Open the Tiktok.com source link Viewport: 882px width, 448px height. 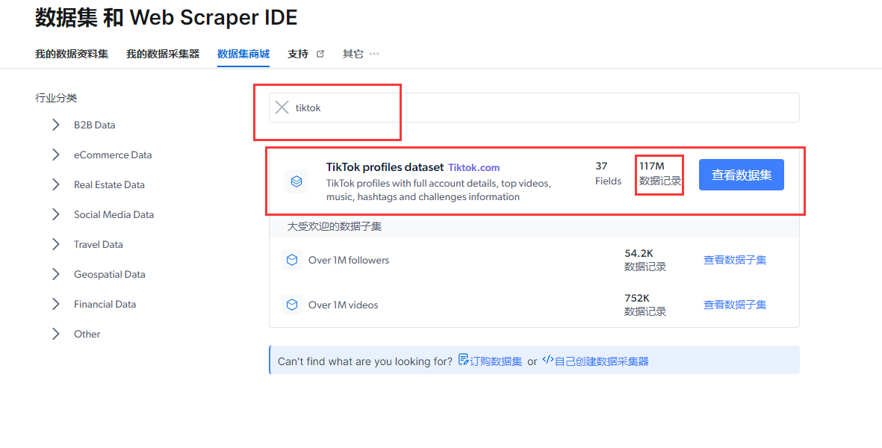coord(473,167)
